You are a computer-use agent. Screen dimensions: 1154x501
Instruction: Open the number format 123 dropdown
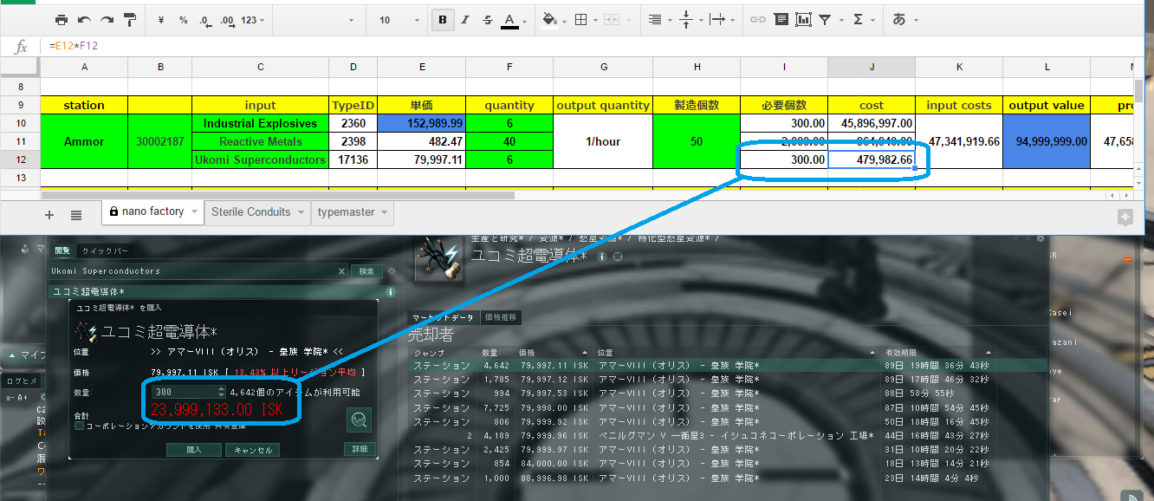click(252, 19)
